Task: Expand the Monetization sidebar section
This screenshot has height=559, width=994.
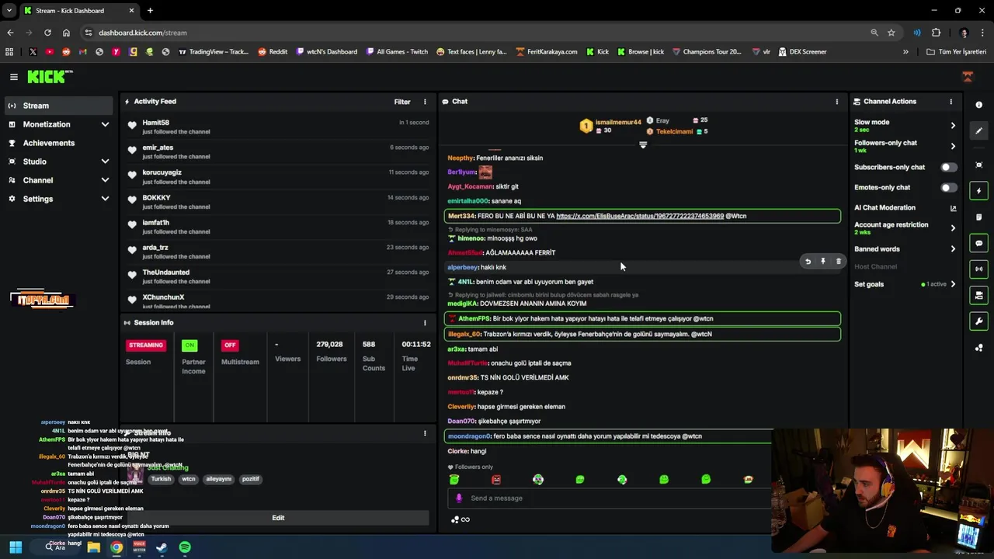Action: pos(105,124)
